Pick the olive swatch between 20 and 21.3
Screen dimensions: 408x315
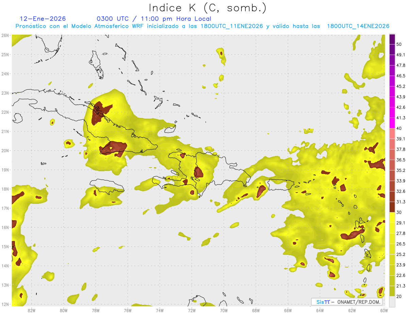[x=392, y=291]
